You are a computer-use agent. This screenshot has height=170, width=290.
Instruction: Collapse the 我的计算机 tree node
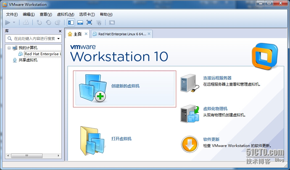[x=9, y=48]
